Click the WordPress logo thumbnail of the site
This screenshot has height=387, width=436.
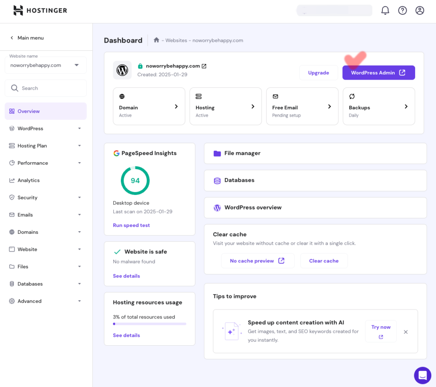(x=122, y=70)
